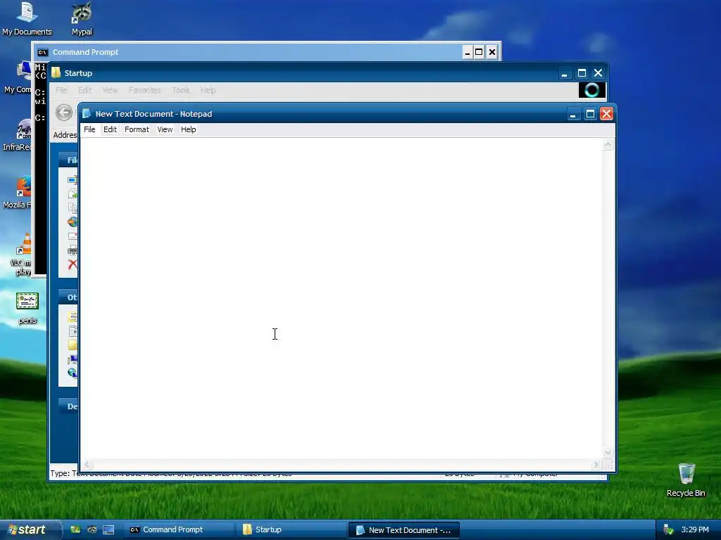
Task: Click the Move file icon in Startup sidebar
Action: tap(73, 194)
